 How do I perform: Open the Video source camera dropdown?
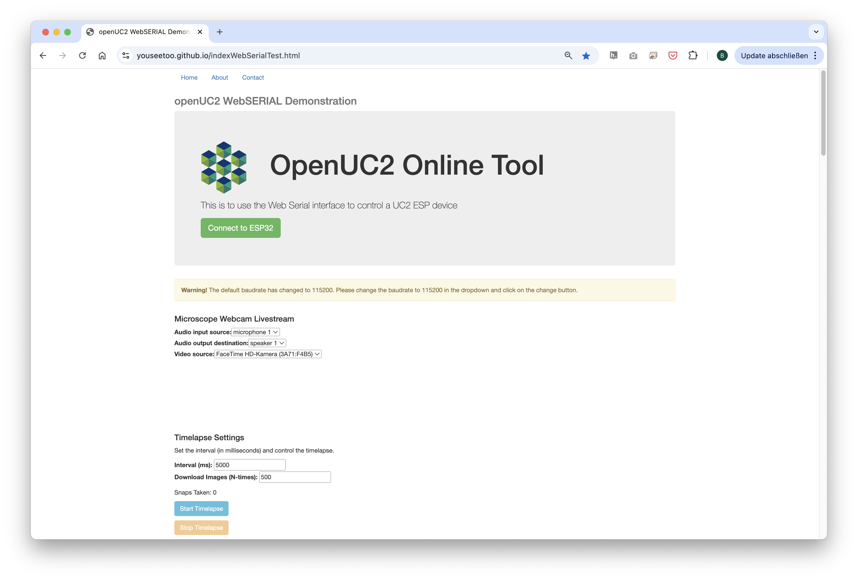268,354
